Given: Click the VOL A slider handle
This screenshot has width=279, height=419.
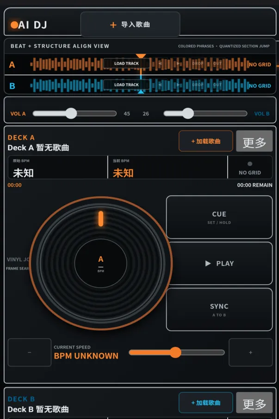Looking at the screenshot, I should click(x=71, y=114).
